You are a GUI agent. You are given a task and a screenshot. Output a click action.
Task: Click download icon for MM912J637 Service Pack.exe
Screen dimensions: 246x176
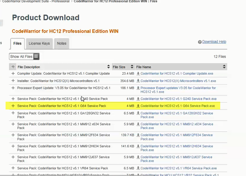(x=138, y=157)
